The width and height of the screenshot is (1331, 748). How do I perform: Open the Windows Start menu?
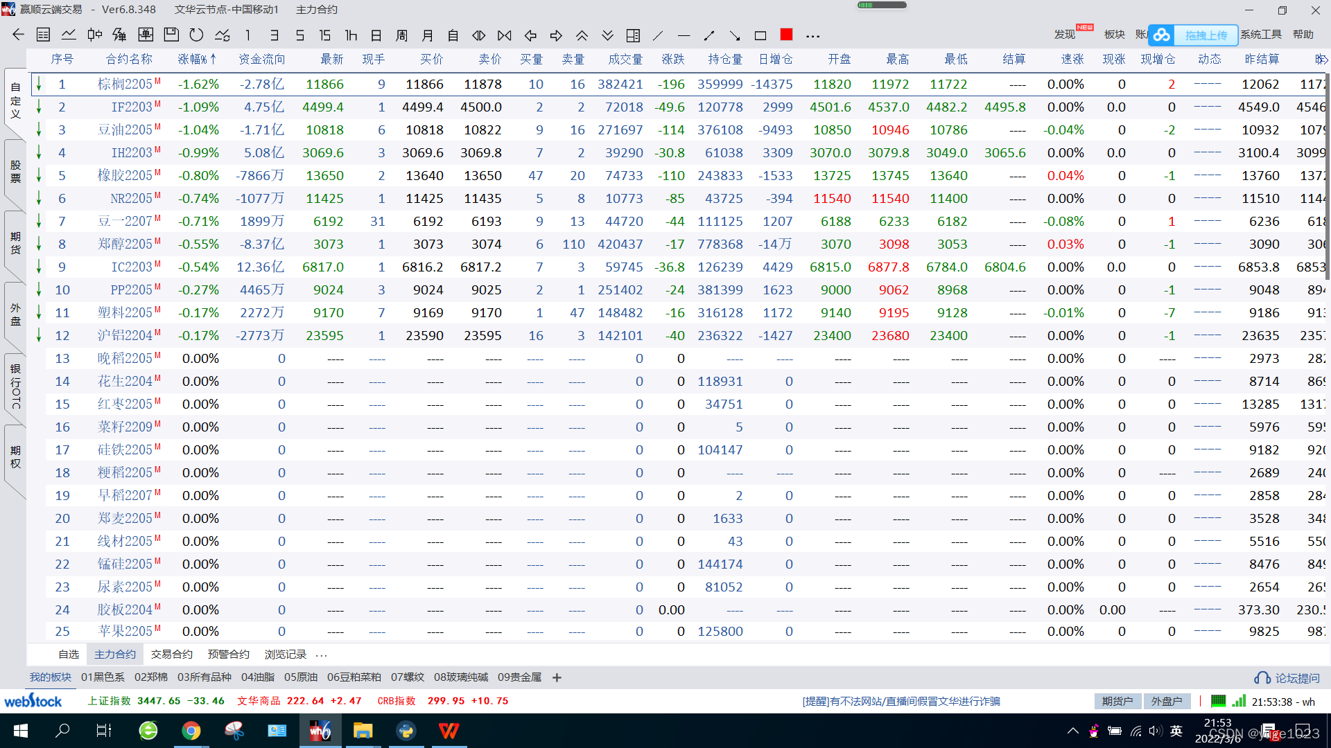tap(20, 731)
